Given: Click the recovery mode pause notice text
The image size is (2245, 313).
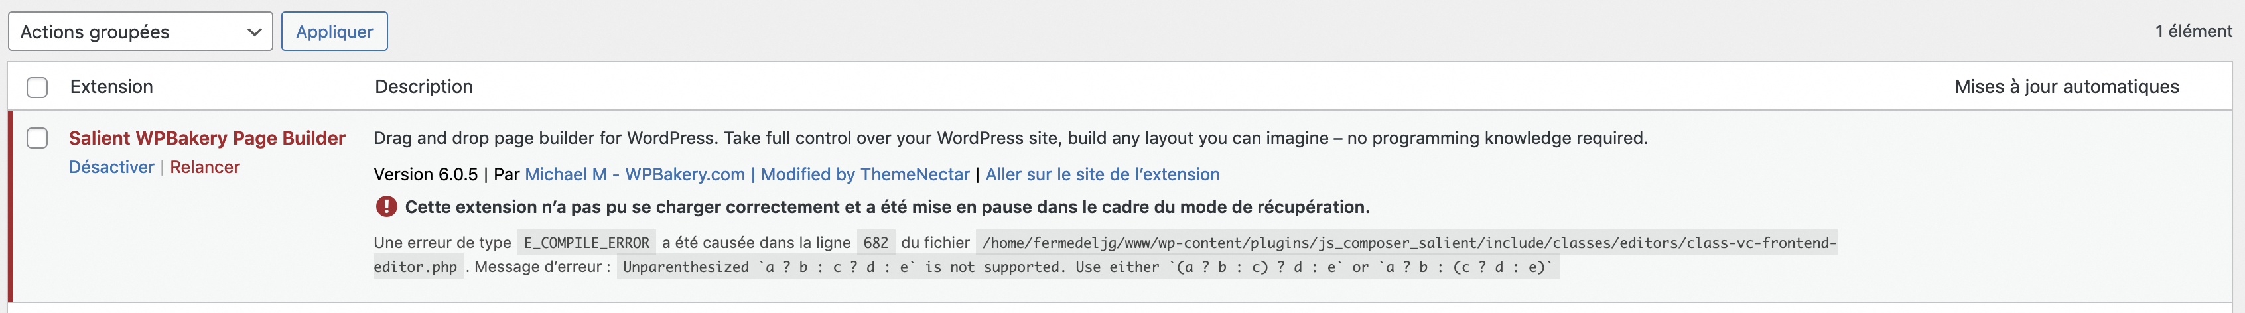Looking at the screenshot, I should [x=886, y=207].
